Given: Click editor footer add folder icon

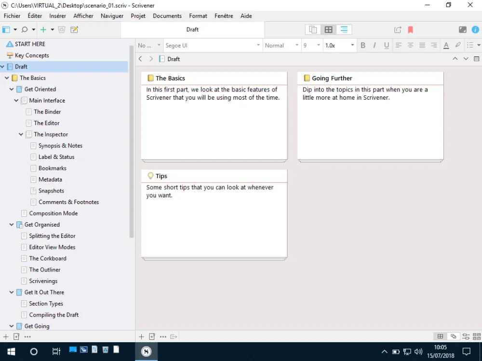Looking at the screenshot, I should [x=152, y=337].
